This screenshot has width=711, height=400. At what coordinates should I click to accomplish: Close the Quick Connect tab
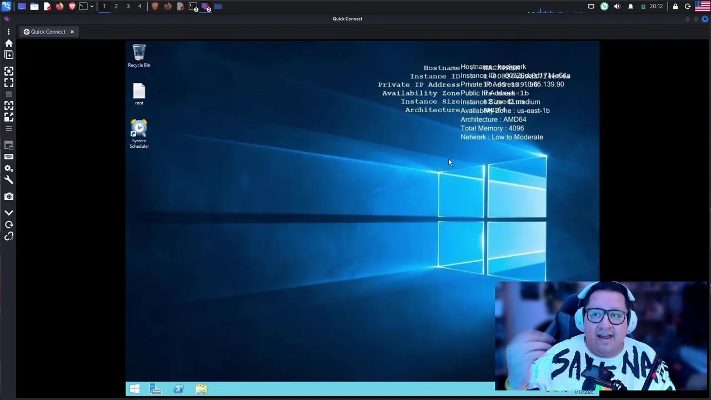72,32
